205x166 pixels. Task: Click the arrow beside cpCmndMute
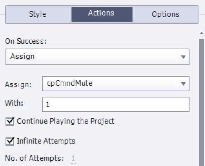tap(183, 84)
